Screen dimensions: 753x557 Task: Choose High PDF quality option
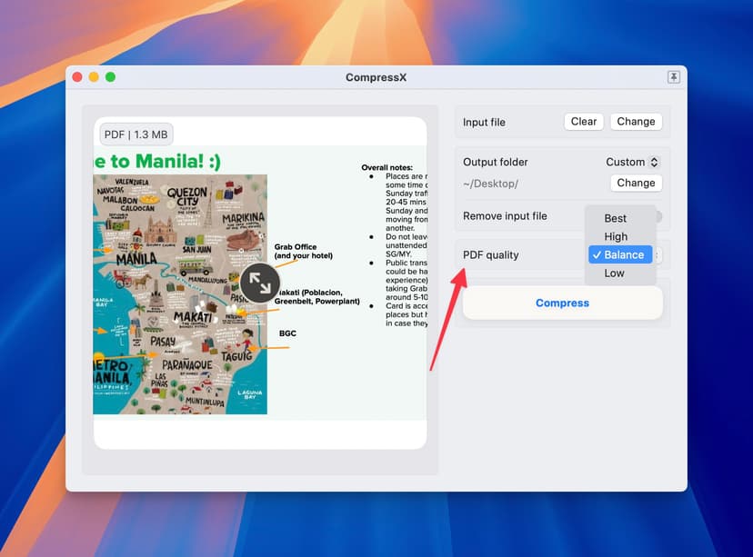click(x=616, y=236)
